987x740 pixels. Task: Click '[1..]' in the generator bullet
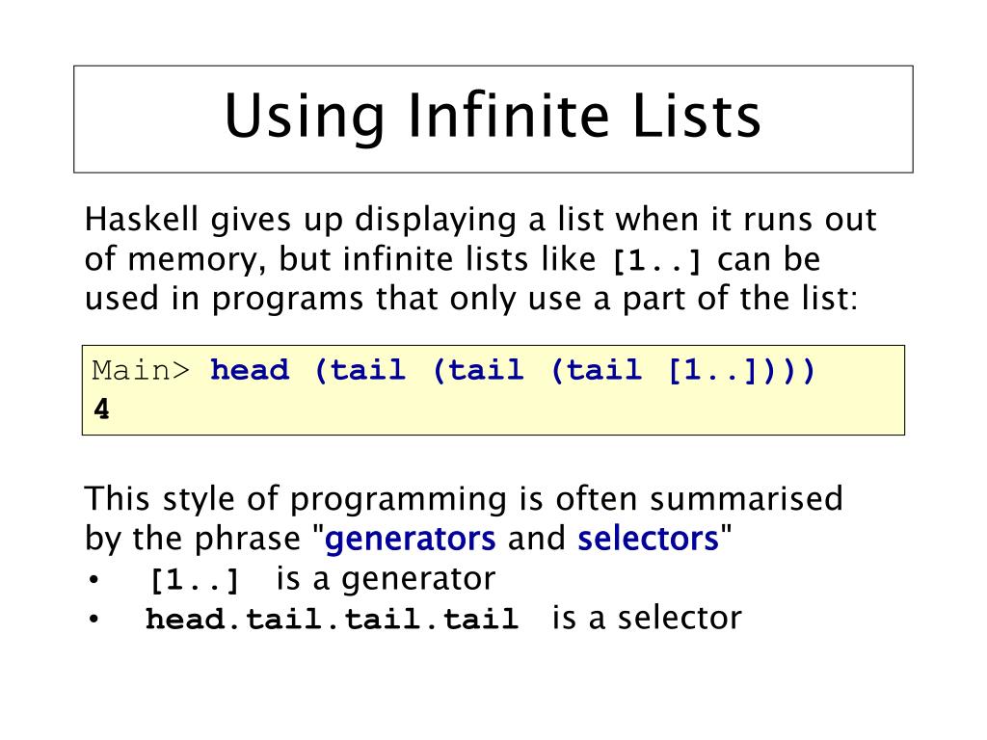click(x=195, y=580)
